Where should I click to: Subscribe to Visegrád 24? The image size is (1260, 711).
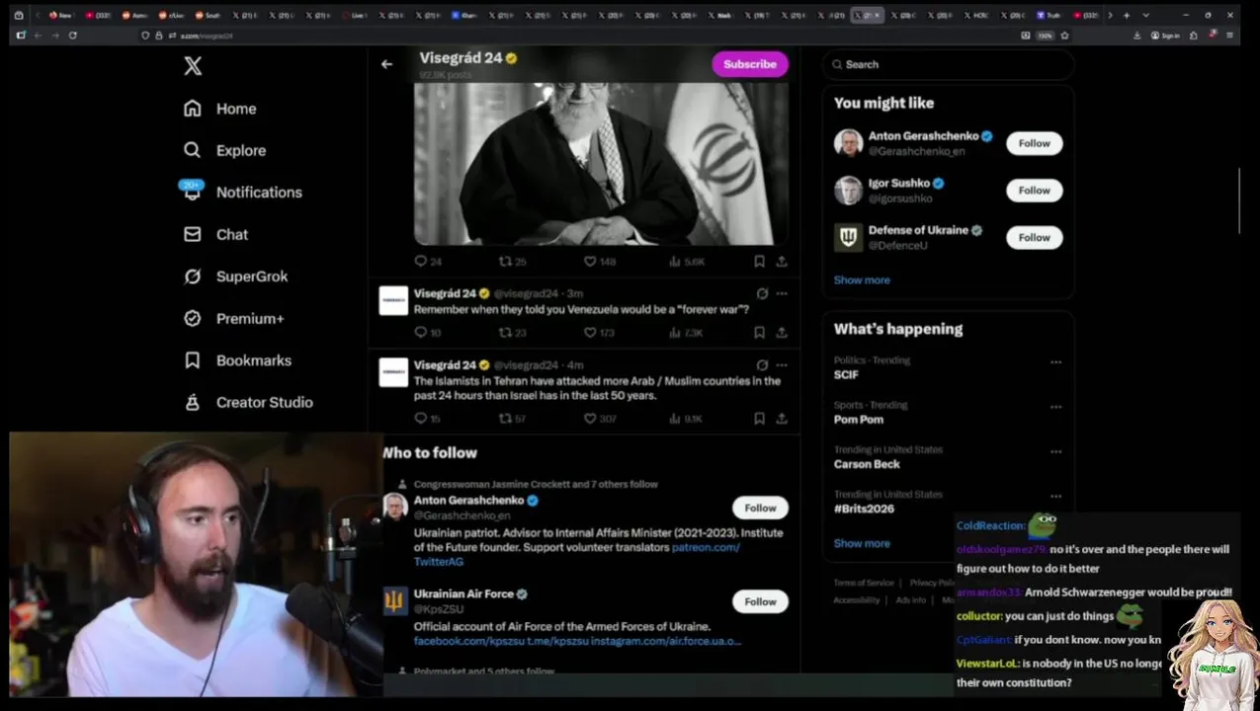click(x=750, y=64)
